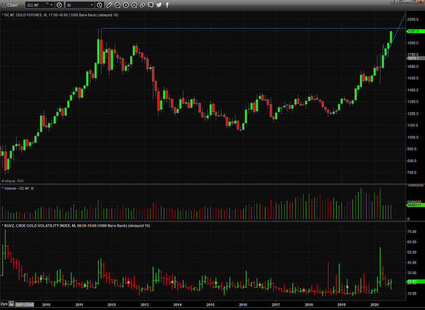Share the chart on Facebook
Screen dimensions: 425x310
pyautogui.click(x=167, y=5)
